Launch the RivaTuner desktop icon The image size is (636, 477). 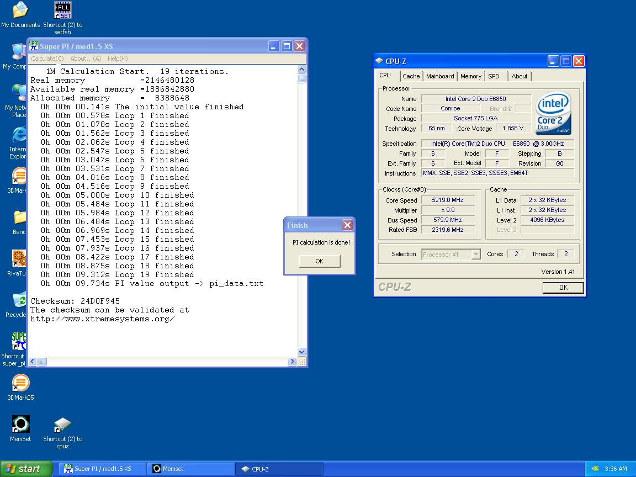tap(19, 259)
